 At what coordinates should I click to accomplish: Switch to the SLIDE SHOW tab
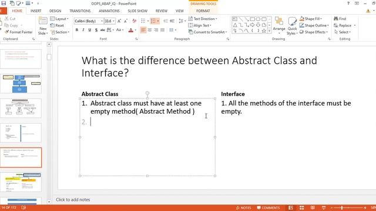[137, 11]
